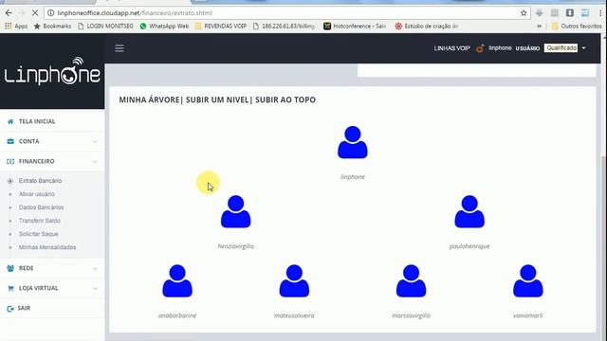Click the Linphone logo
607x341 pixels.
(x=52, y=71)
